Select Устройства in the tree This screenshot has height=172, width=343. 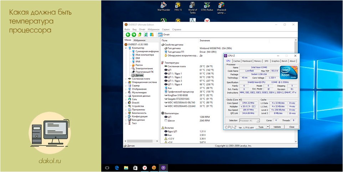point(135,106)
